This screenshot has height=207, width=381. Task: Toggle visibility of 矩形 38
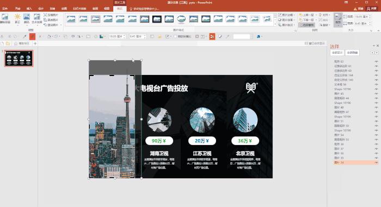pos(376,144)
